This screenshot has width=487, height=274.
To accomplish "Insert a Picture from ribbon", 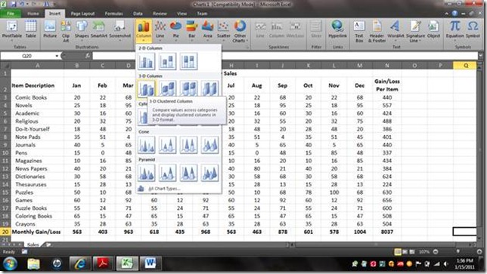I will pos(50,29).
